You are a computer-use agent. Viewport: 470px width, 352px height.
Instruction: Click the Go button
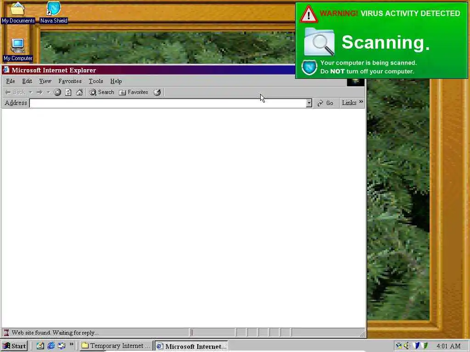pyautogui.click(x=325, y=103)
